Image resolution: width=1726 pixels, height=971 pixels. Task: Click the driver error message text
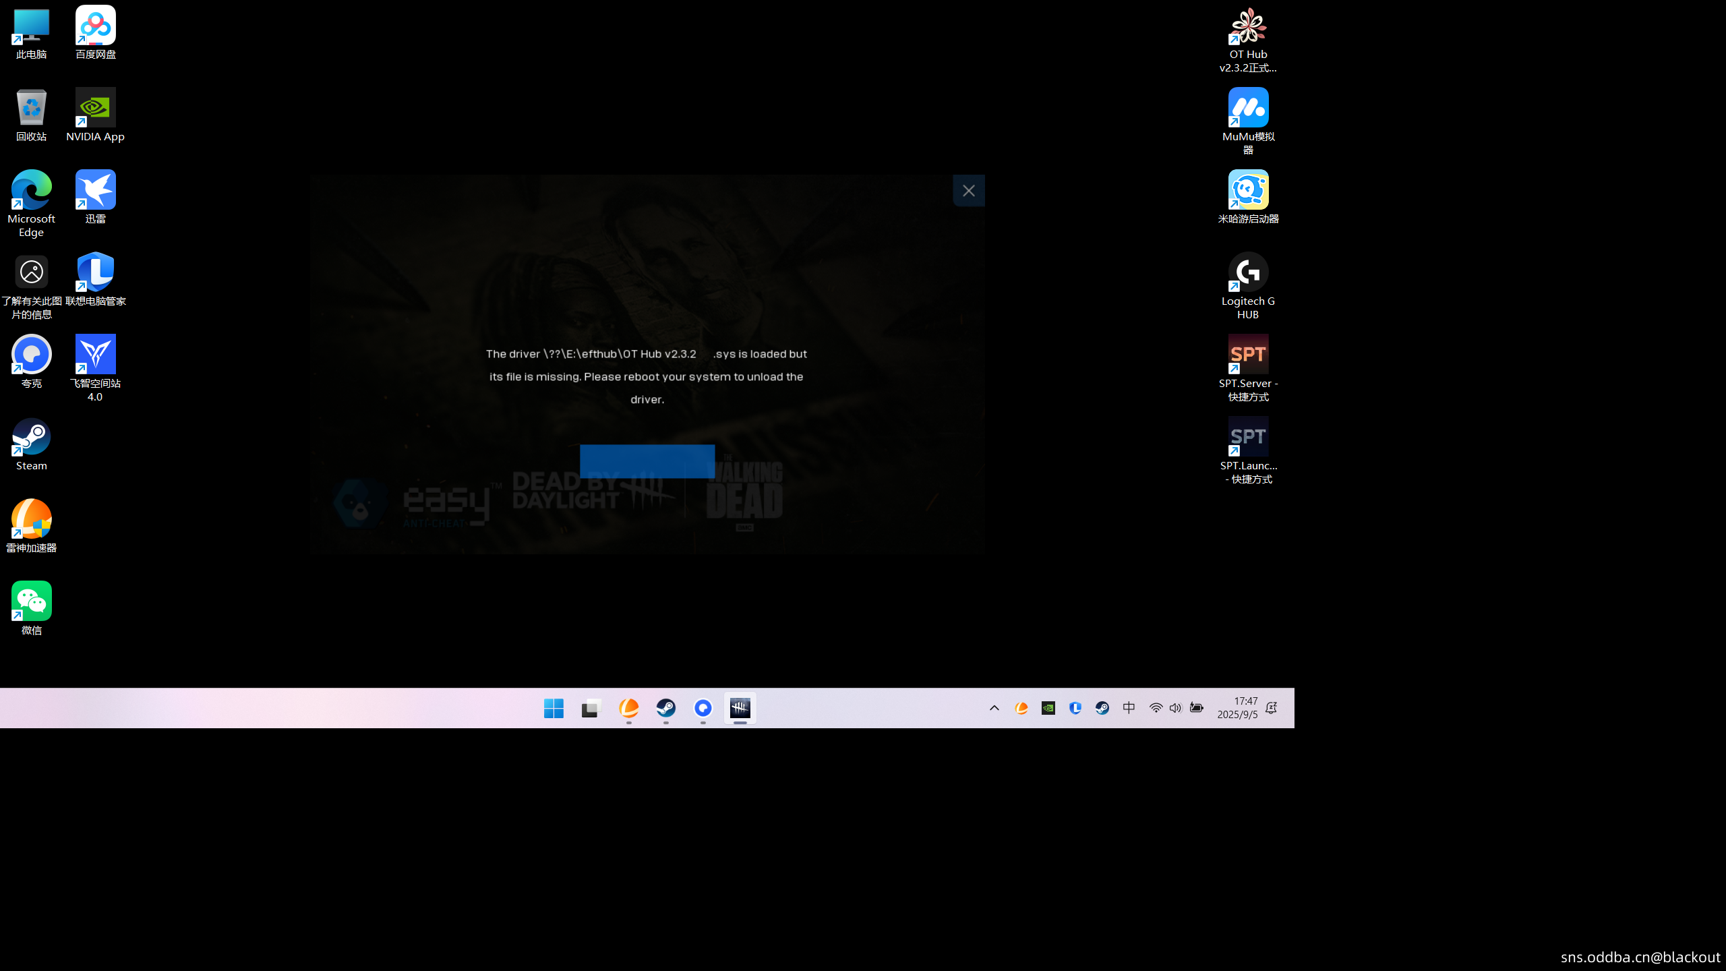point(647,376)
